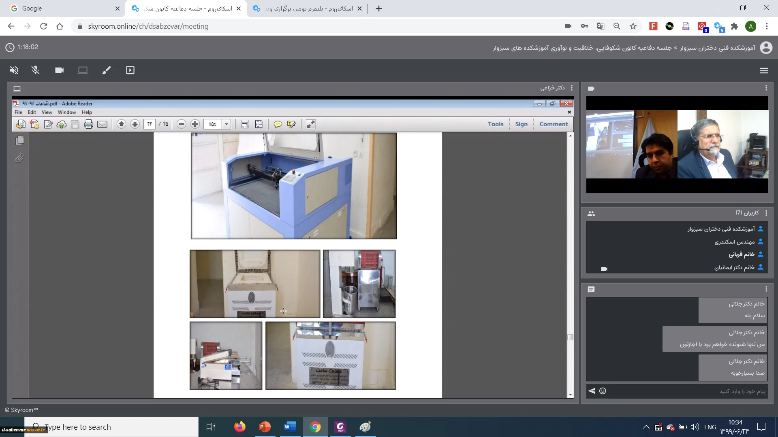The height and width of the screenshot is (437, 778).
Task: Click volume icon in system tray
Action: point(695,427)
